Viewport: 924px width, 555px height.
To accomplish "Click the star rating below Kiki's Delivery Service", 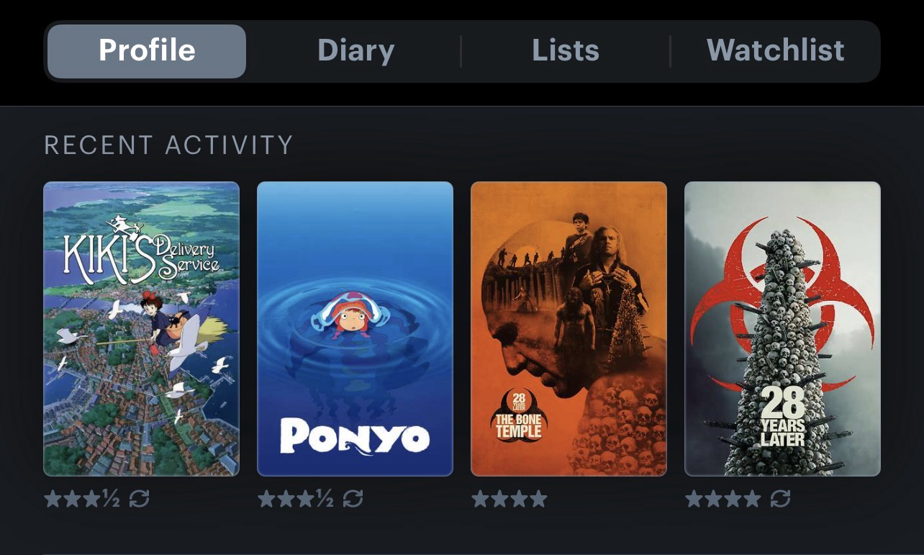I will point(82,498).
